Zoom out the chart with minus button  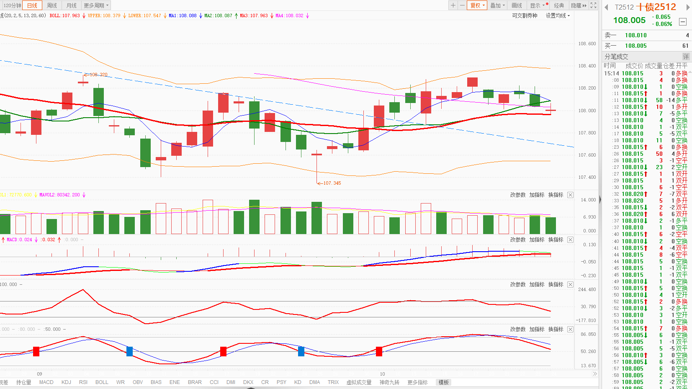tap(462, 5)
